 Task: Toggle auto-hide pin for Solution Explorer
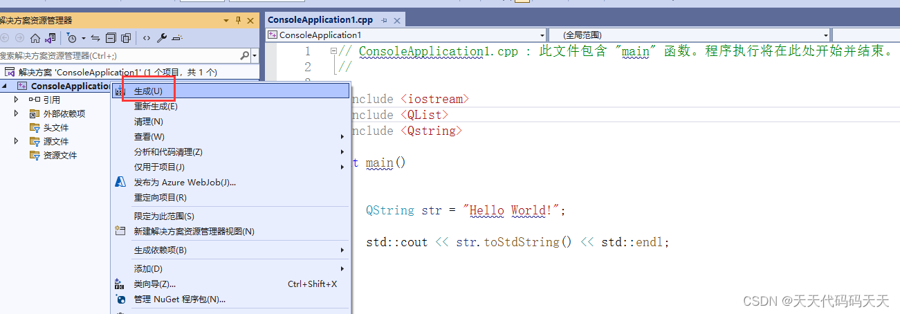tap(239, 21)
